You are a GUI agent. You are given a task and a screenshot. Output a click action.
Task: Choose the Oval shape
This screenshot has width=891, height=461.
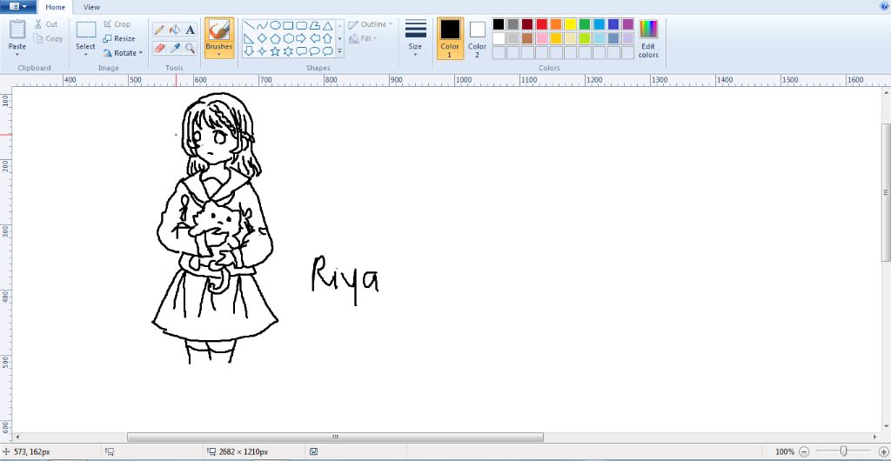click(275, 25)
